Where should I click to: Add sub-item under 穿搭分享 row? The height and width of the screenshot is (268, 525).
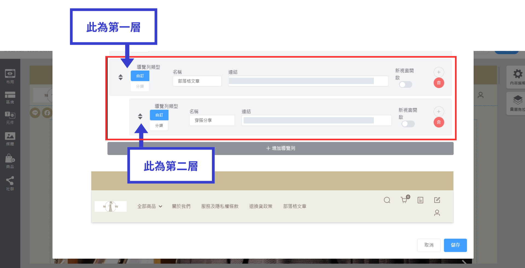439,112
